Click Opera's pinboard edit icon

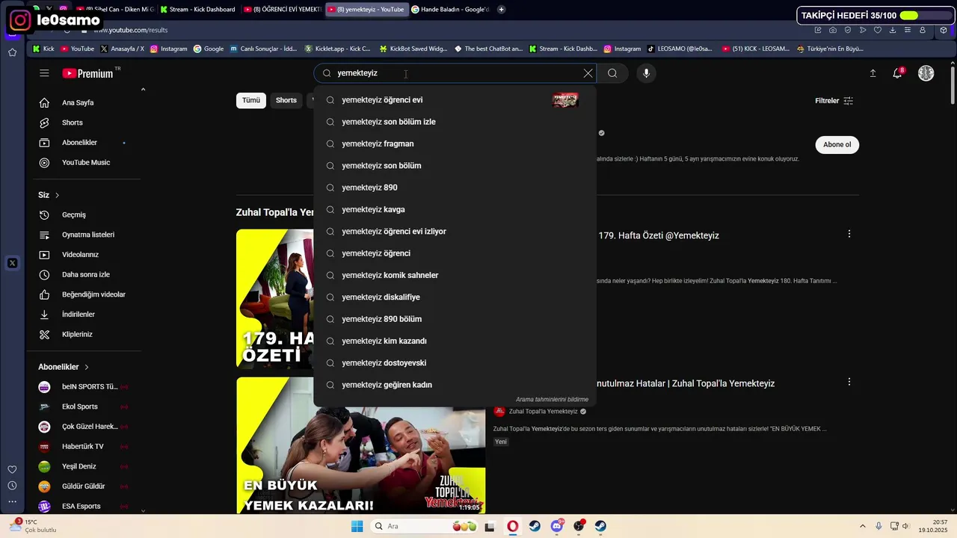[818, 30]
